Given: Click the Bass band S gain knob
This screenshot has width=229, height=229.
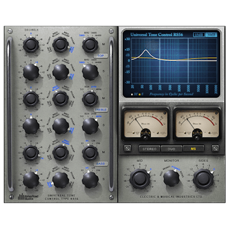Looking at the screenshot, I should pos(31,180).
